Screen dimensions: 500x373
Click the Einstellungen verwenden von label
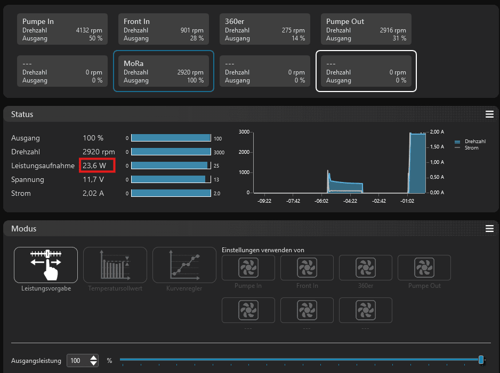(x=263, y=250)
